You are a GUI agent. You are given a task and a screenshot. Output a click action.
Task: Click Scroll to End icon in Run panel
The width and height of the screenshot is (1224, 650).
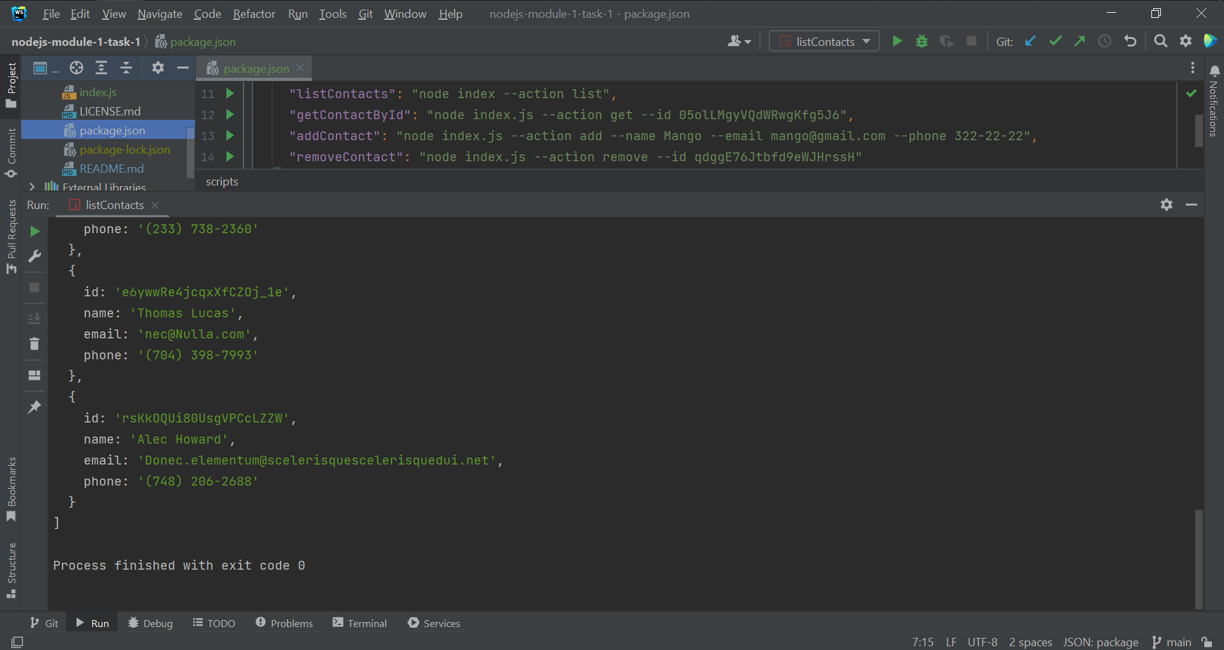(34, 318)
